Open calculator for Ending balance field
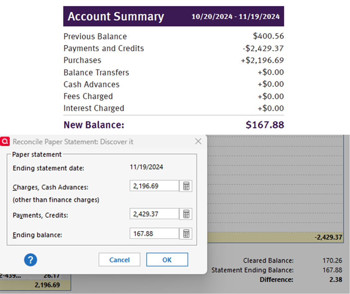 (186, 233)
